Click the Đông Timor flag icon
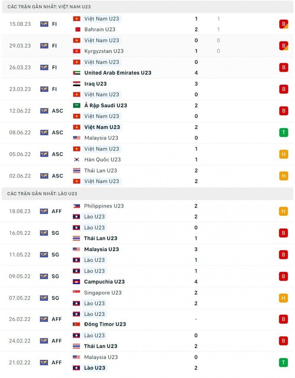 (x=76, y=324)
